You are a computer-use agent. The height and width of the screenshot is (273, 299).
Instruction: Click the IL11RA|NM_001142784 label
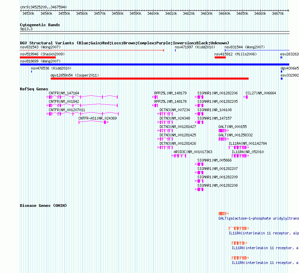(x=248, y=143)
